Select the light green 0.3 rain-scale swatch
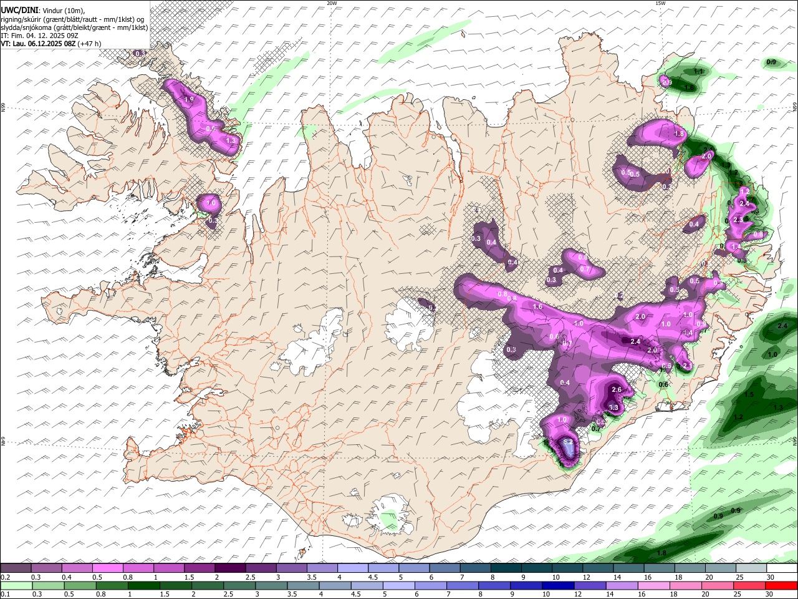This screenshot has height=599, width=798. 50,586
